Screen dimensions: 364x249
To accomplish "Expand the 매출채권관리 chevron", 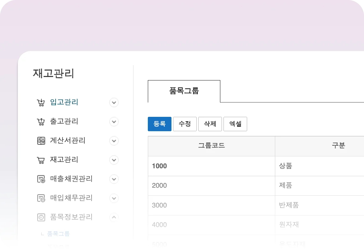I will (x=114, y=179).
